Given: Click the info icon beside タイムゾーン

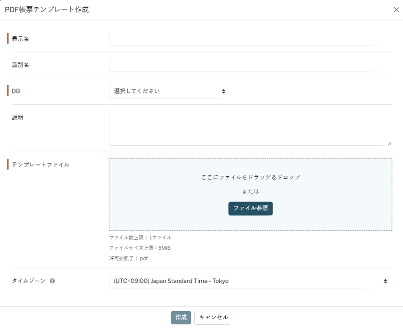Looking at the screenshot, I should [x=52, y=281].
